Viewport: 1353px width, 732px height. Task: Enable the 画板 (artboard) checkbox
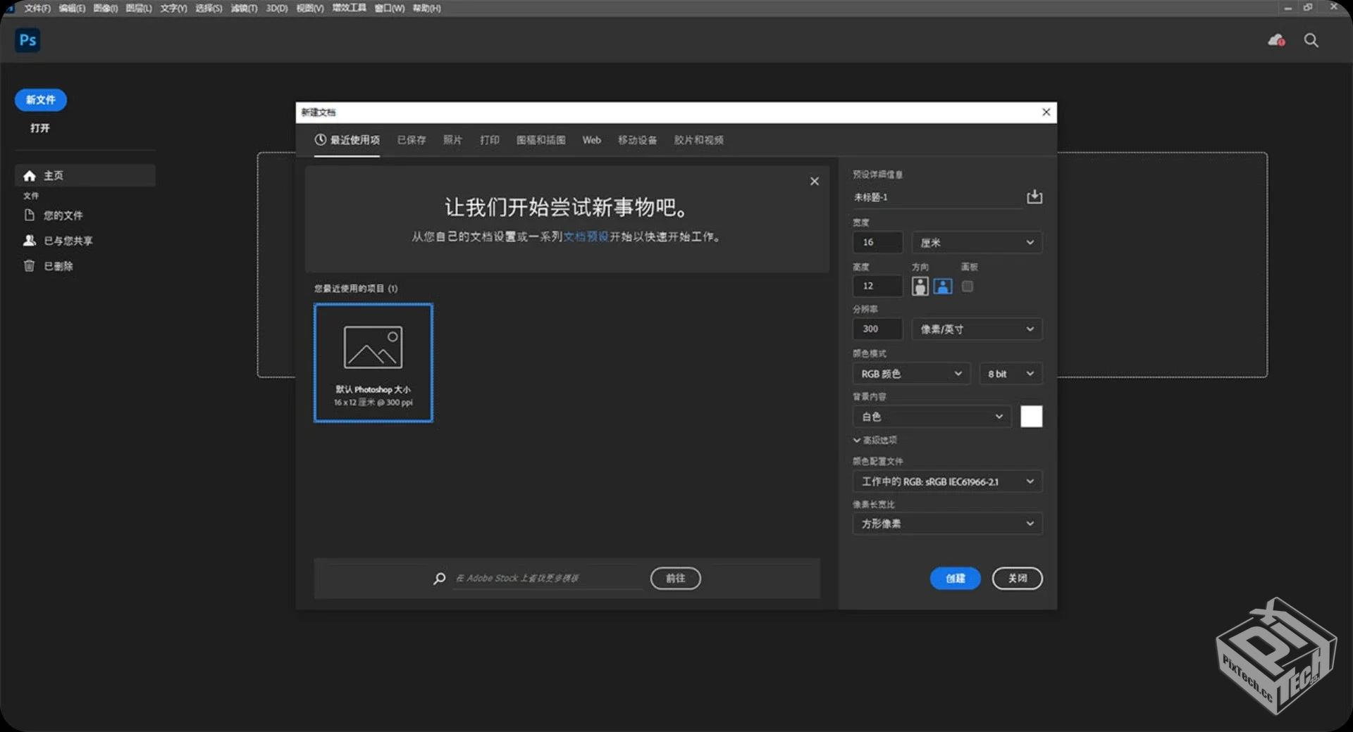pos(967,286)
